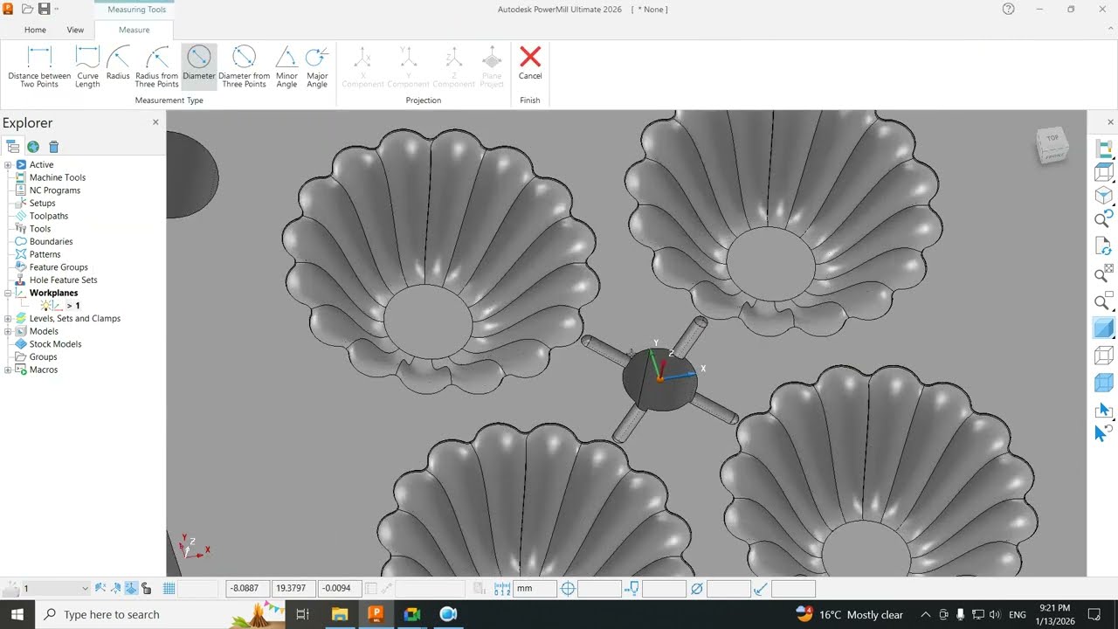Select Hole Feature Sets in Explorer

coord(63,280)
